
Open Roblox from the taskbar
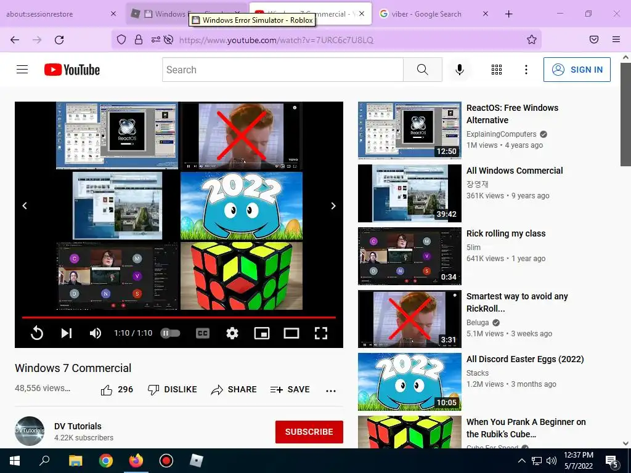coord(197,461)
